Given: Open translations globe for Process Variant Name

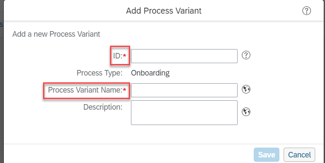Looking at the screenshot, I should tap(246, 89).
